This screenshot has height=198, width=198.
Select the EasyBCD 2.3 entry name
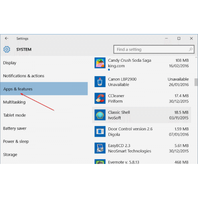(119, 146)
